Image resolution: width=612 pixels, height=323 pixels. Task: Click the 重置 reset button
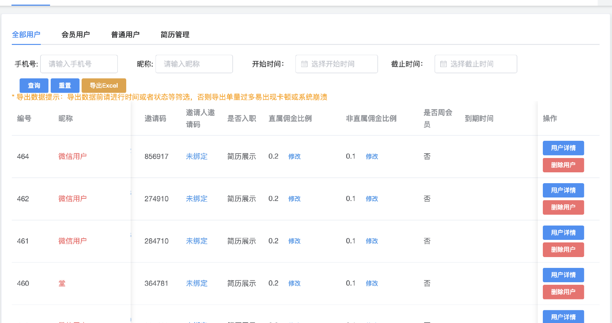click(65, 85)
